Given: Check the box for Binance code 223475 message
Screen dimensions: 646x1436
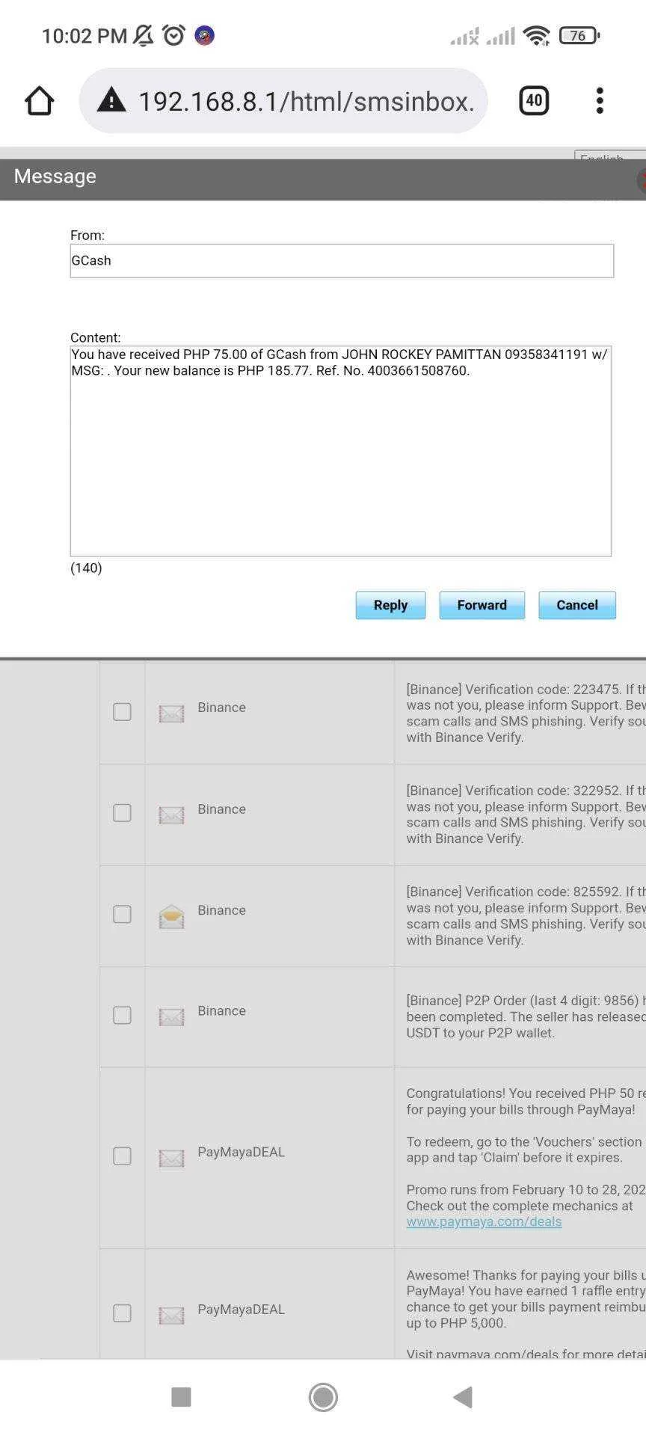Looking at the screenshot, I should (122, 711).
